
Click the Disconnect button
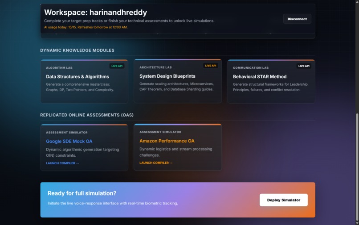click(x=297, y=19)
